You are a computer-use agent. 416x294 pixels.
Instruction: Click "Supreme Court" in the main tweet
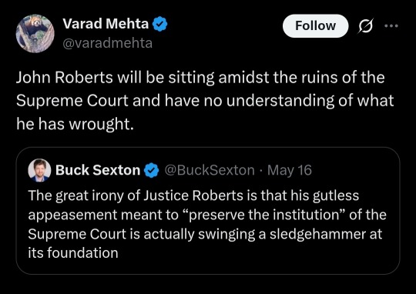tap(72, 101)
